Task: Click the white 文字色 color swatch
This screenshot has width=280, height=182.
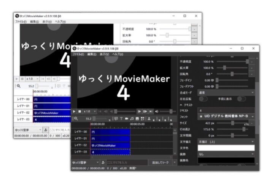Action: (226, 148)
